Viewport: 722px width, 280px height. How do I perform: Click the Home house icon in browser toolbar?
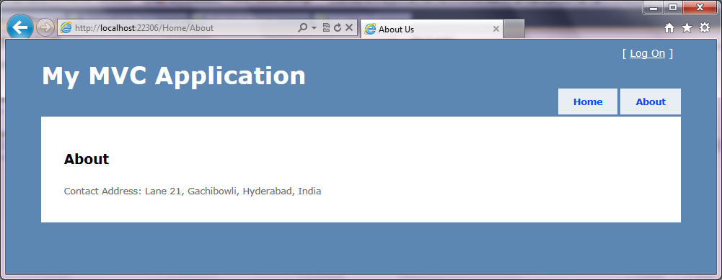pyautogui.click(x=669, y=29)
